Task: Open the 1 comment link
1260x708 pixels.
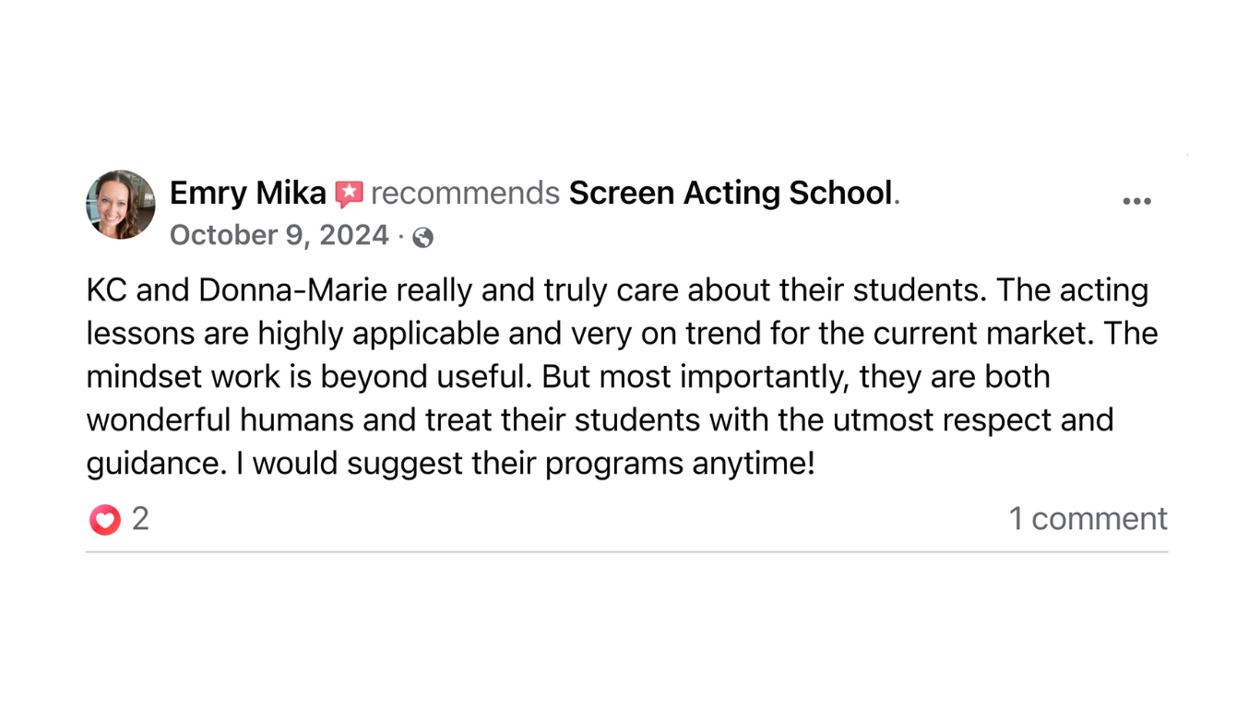Action: click(1088, 519)
